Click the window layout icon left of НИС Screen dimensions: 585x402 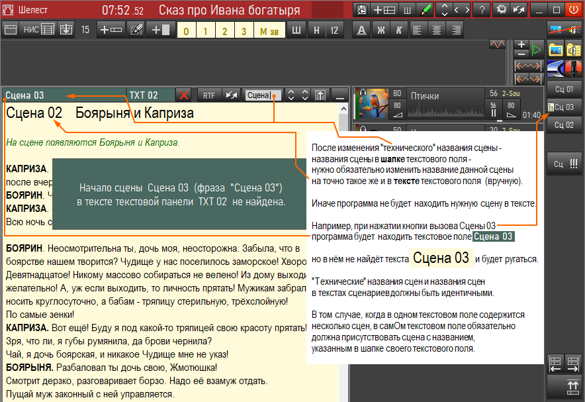[11, 30]
